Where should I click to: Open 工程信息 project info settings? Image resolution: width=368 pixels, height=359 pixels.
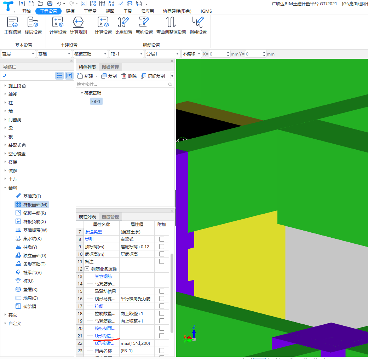(x=12, y=25)
